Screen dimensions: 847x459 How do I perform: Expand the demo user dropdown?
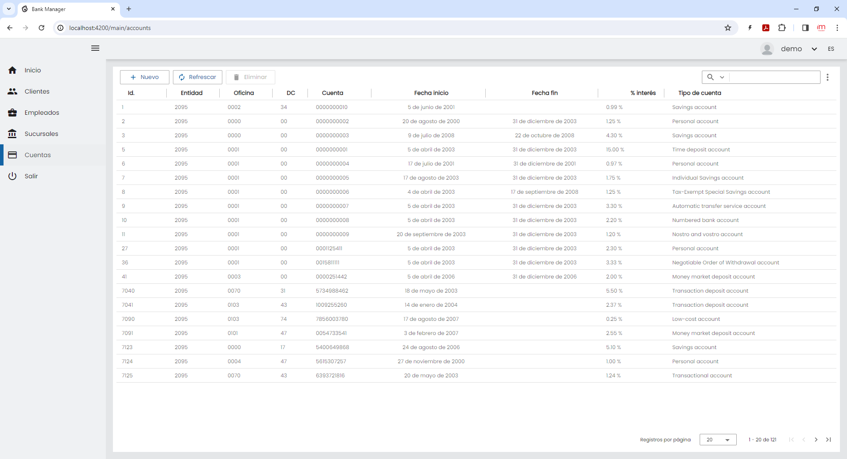[814, 49]
